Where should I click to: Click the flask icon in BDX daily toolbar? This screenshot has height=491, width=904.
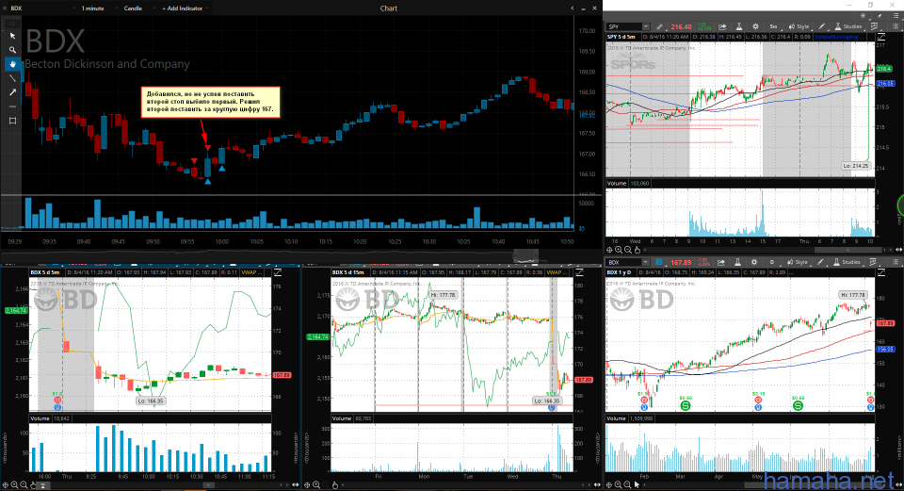pos(737,262)
